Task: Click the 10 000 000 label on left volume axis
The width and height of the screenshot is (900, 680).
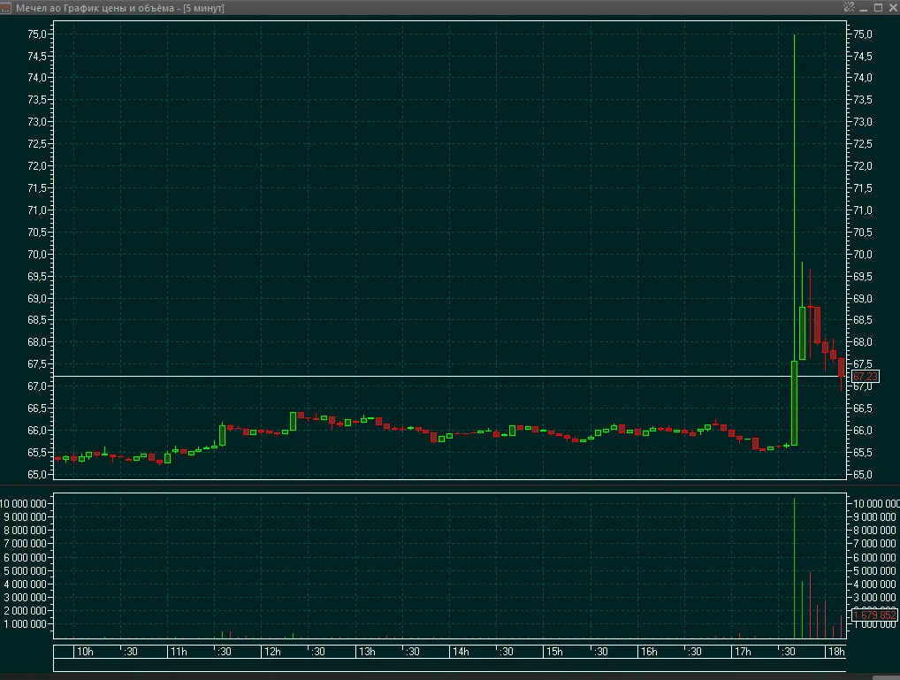Action: 24,504
